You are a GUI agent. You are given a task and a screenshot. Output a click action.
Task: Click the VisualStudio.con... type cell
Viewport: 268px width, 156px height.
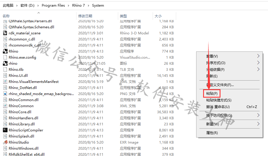(135, 57)
